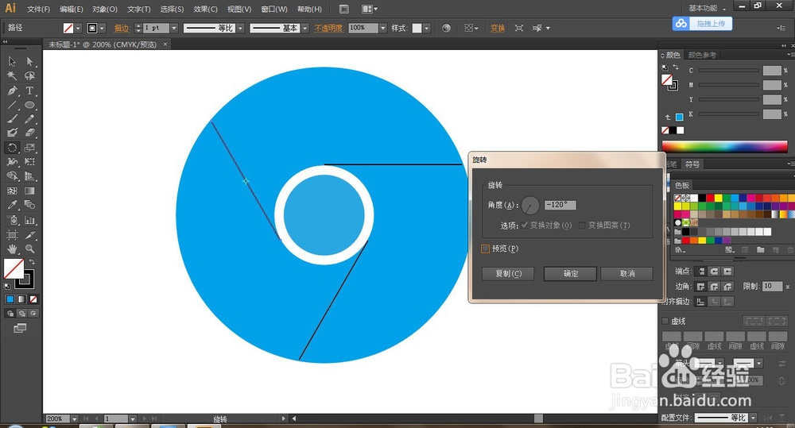Select the Selection (black arrow) tool
The height and width of the screenshot is (428, 795).
(12, 61)
